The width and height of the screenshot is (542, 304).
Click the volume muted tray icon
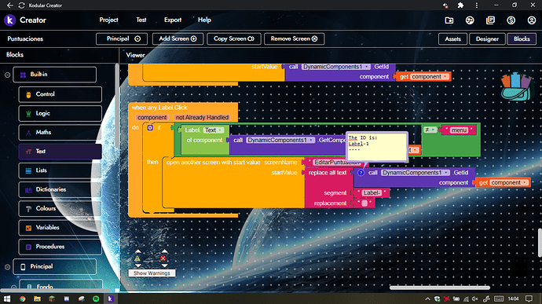475,299
